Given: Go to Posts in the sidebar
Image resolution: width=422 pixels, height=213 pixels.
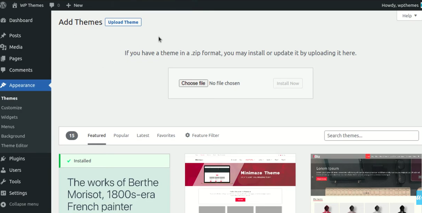Looking at the screenshot, I should pyautogui.click(x=15, y=36).
